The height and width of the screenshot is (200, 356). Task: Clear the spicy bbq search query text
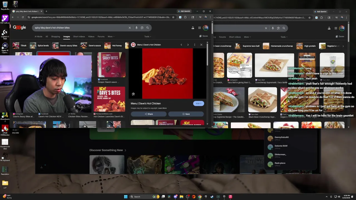[x=130, y=28]
